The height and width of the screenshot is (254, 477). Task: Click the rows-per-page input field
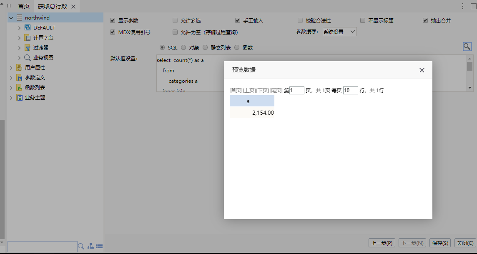tap(350, 91)
